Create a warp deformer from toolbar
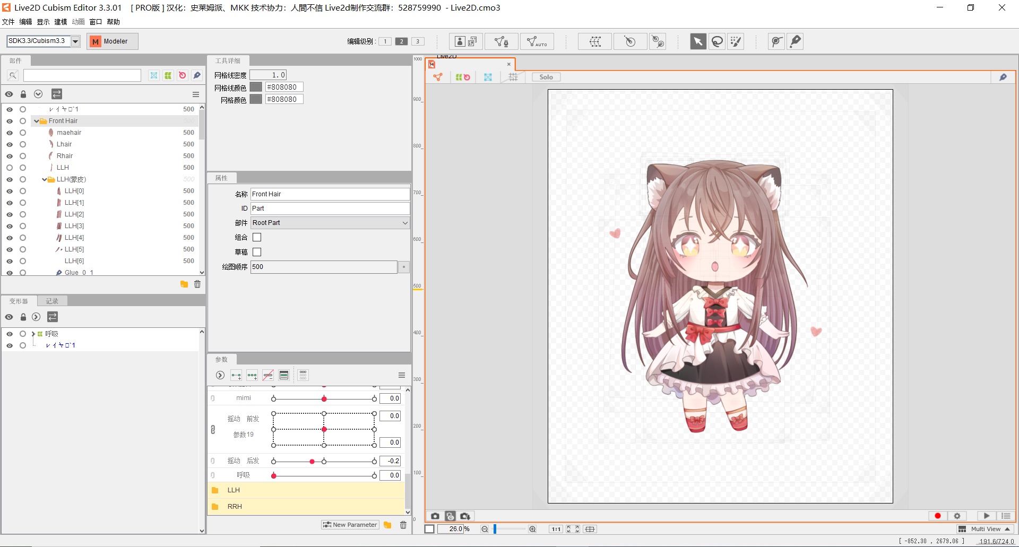The image size is (1019, 547). 595,41
